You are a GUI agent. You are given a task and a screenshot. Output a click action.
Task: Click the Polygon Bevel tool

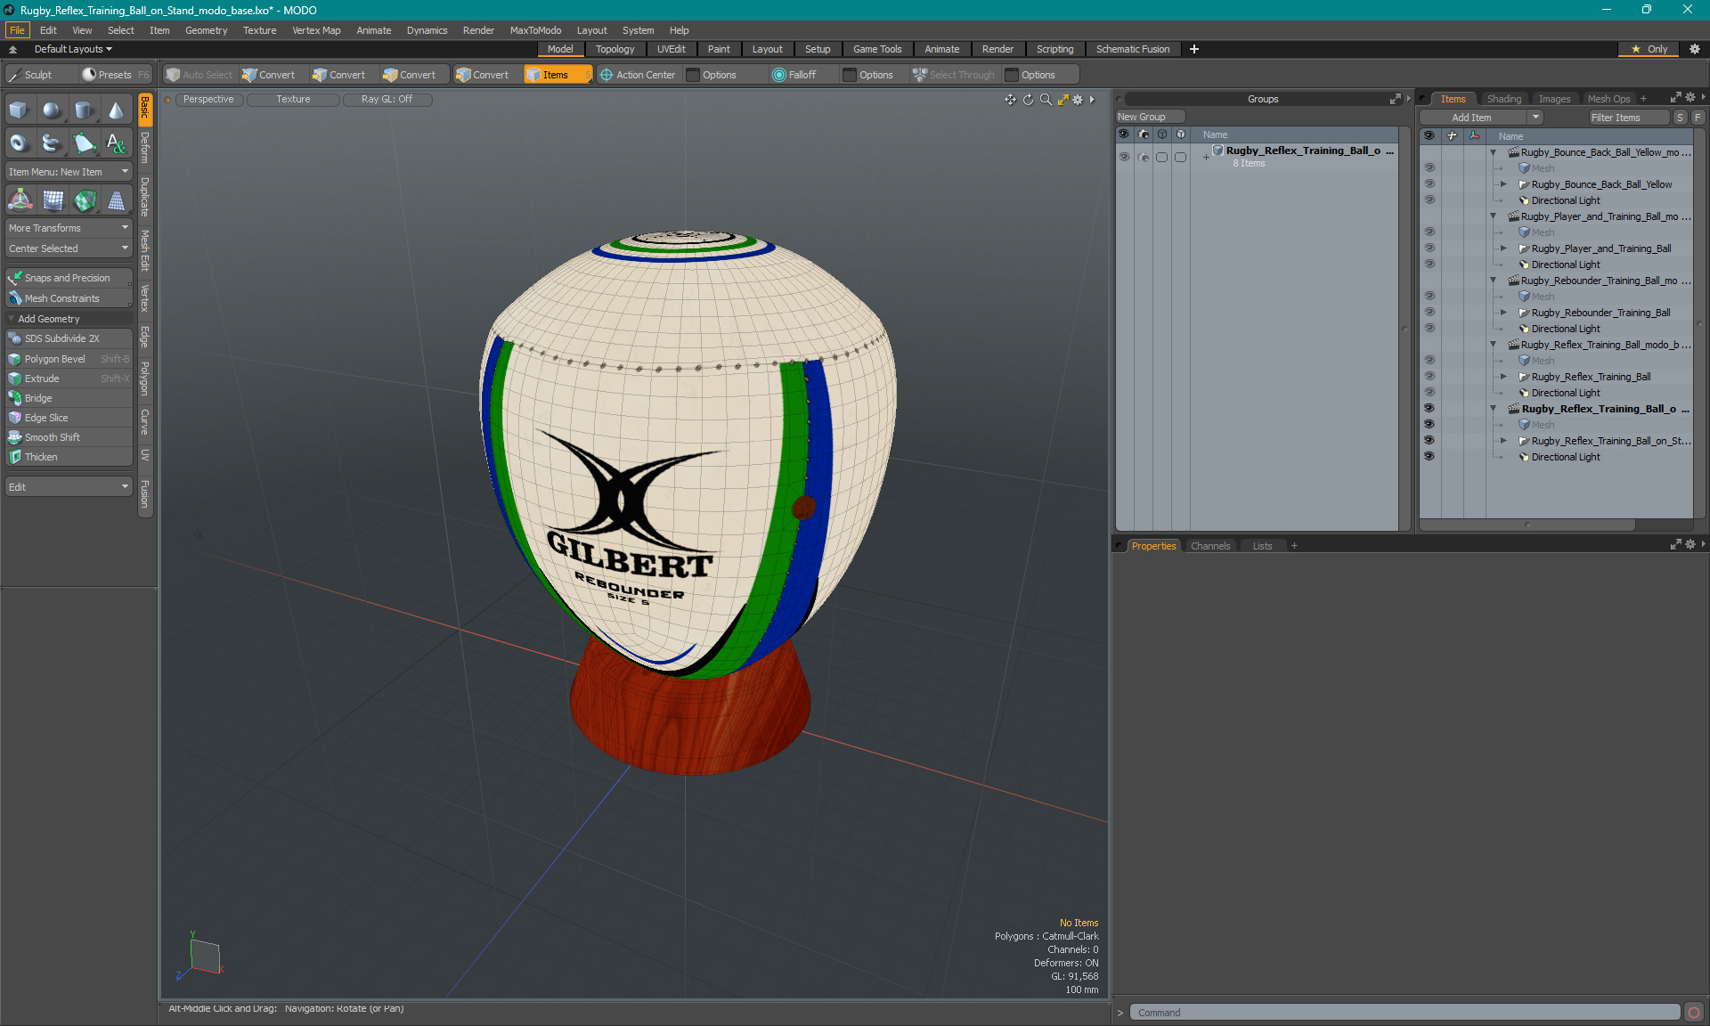pyautogui.click(x=69, y=359)
